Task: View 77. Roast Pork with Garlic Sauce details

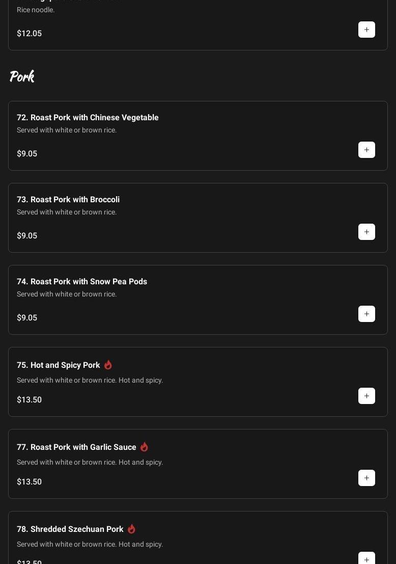Action: 76,447
